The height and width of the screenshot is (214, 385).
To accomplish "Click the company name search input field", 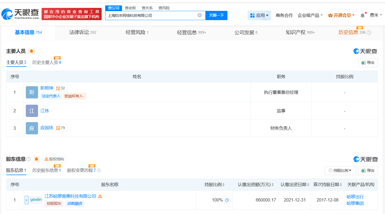I will click(151, 15).
